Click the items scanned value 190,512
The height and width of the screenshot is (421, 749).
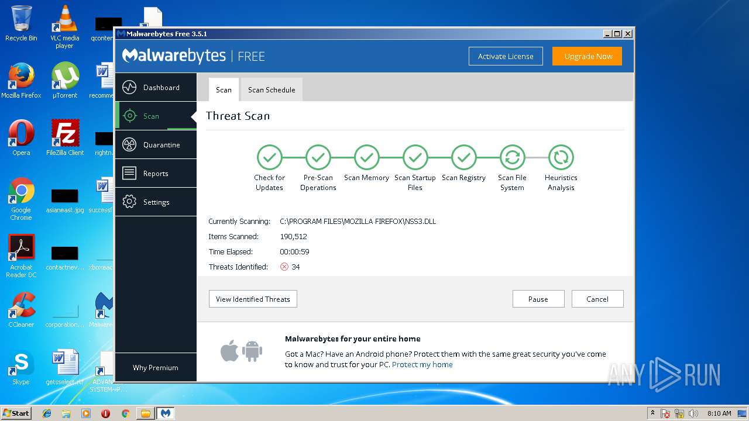click(x=293, y=236)
